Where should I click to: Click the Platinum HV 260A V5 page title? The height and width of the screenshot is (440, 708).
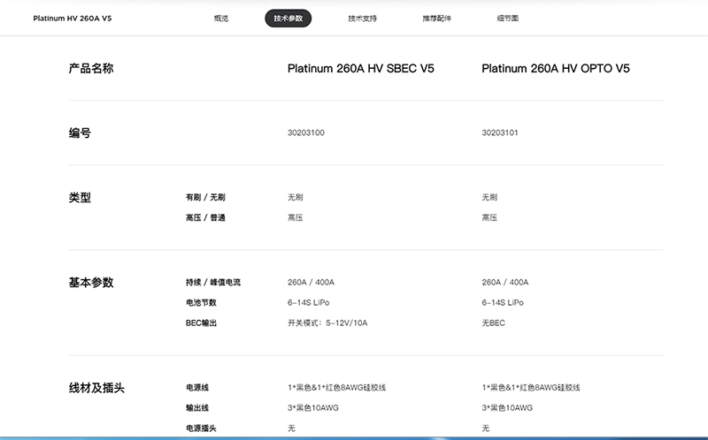(x=73, y=19)
